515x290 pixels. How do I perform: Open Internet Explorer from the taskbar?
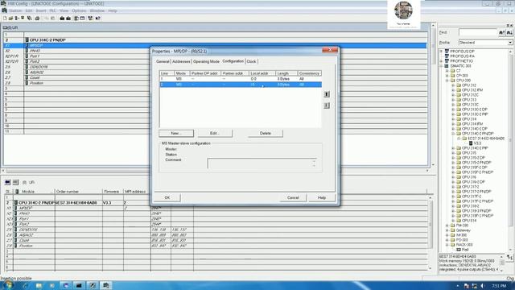point(25,285)
